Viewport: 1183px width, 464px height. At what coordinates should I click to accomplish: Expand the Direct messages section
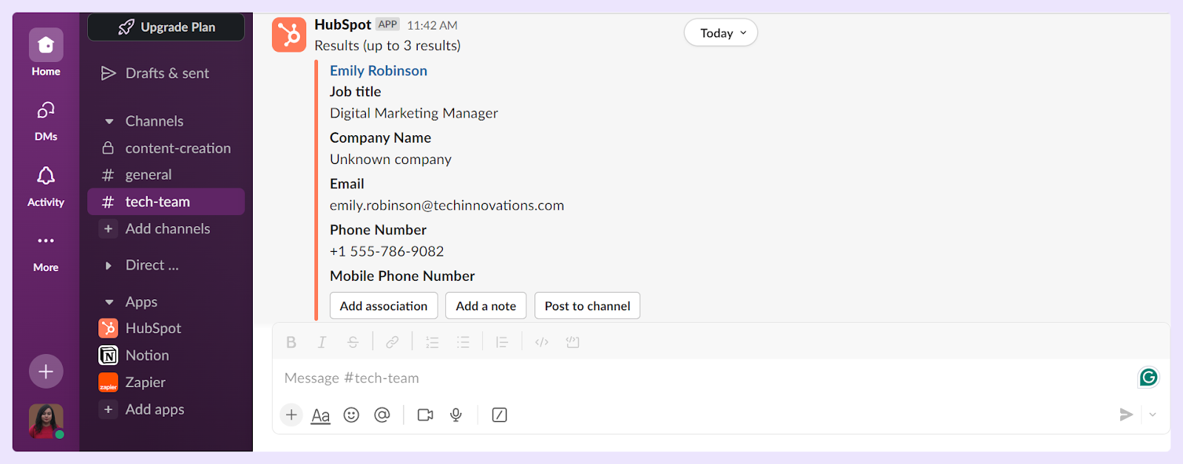[x=109, y=265]
